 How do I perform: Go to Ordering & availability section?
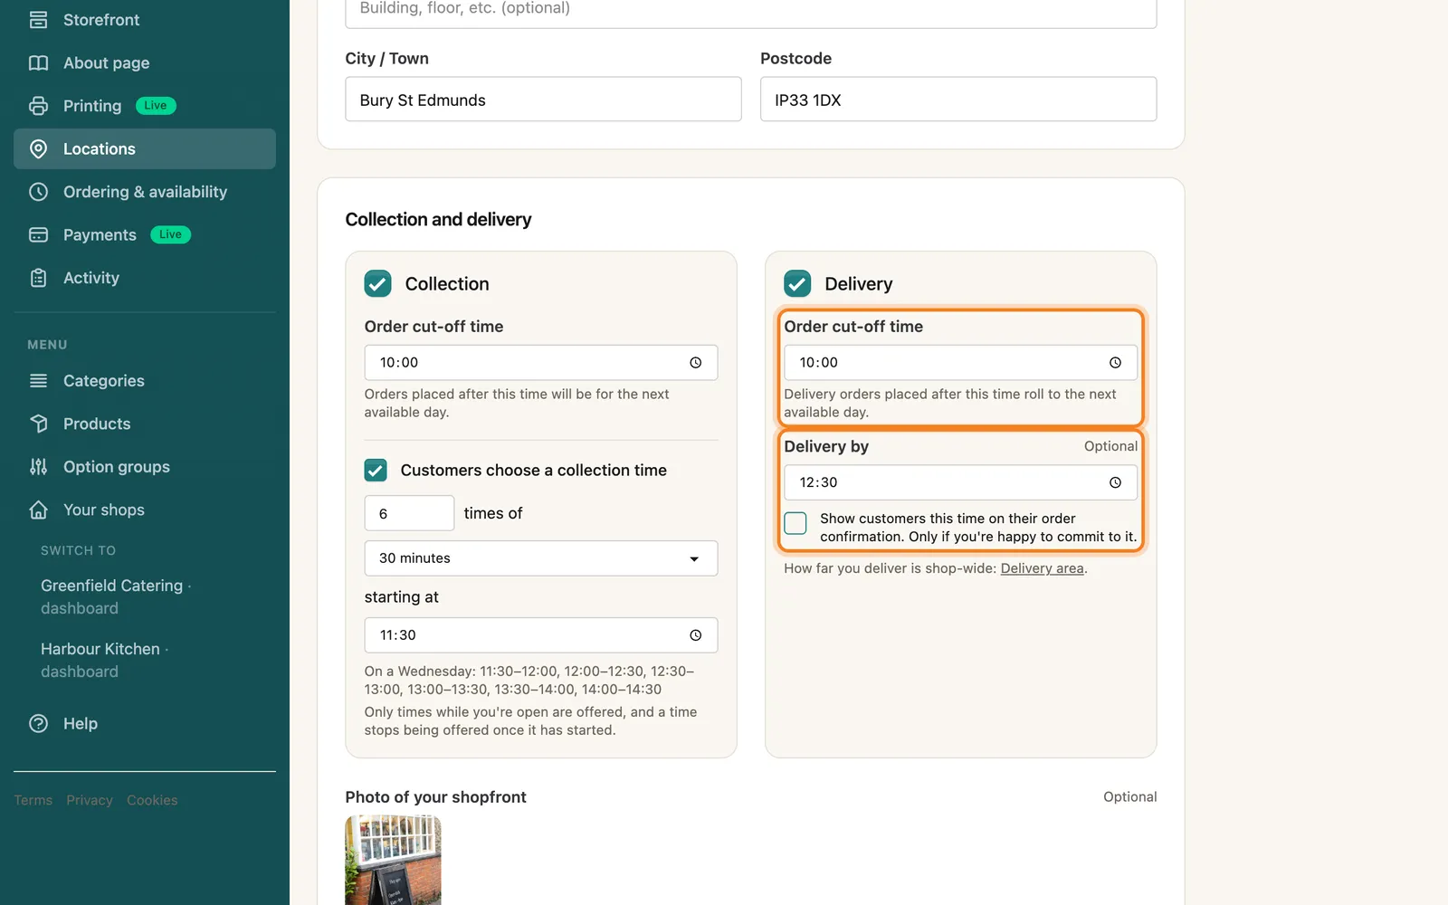tap(145, 192)
